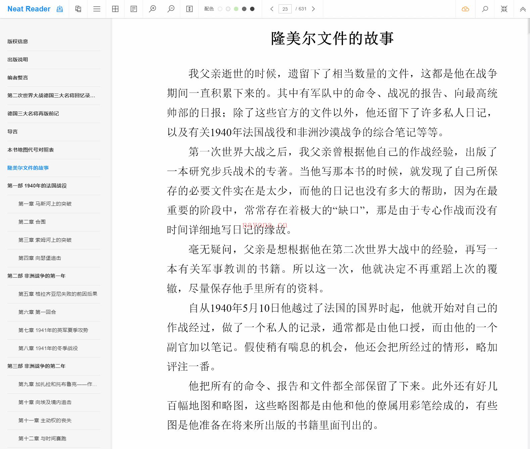Open 第三章 索姆河上的突破
This screenshot has height=449, width=530.
click(x=45, y=240)
